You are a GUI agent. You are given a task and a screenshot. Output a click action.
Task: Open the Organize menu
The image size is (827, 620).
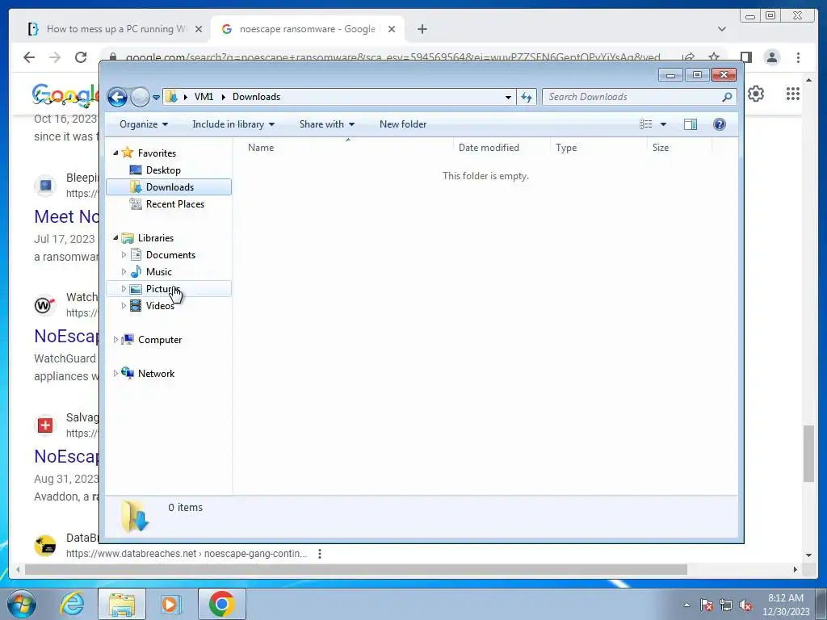(x=144, y=124)
